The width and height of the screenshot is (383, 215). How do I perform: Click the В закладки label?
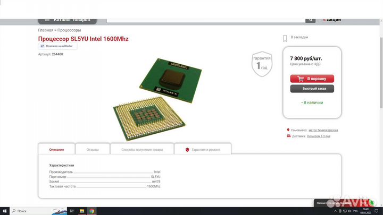tap(299, 37)
